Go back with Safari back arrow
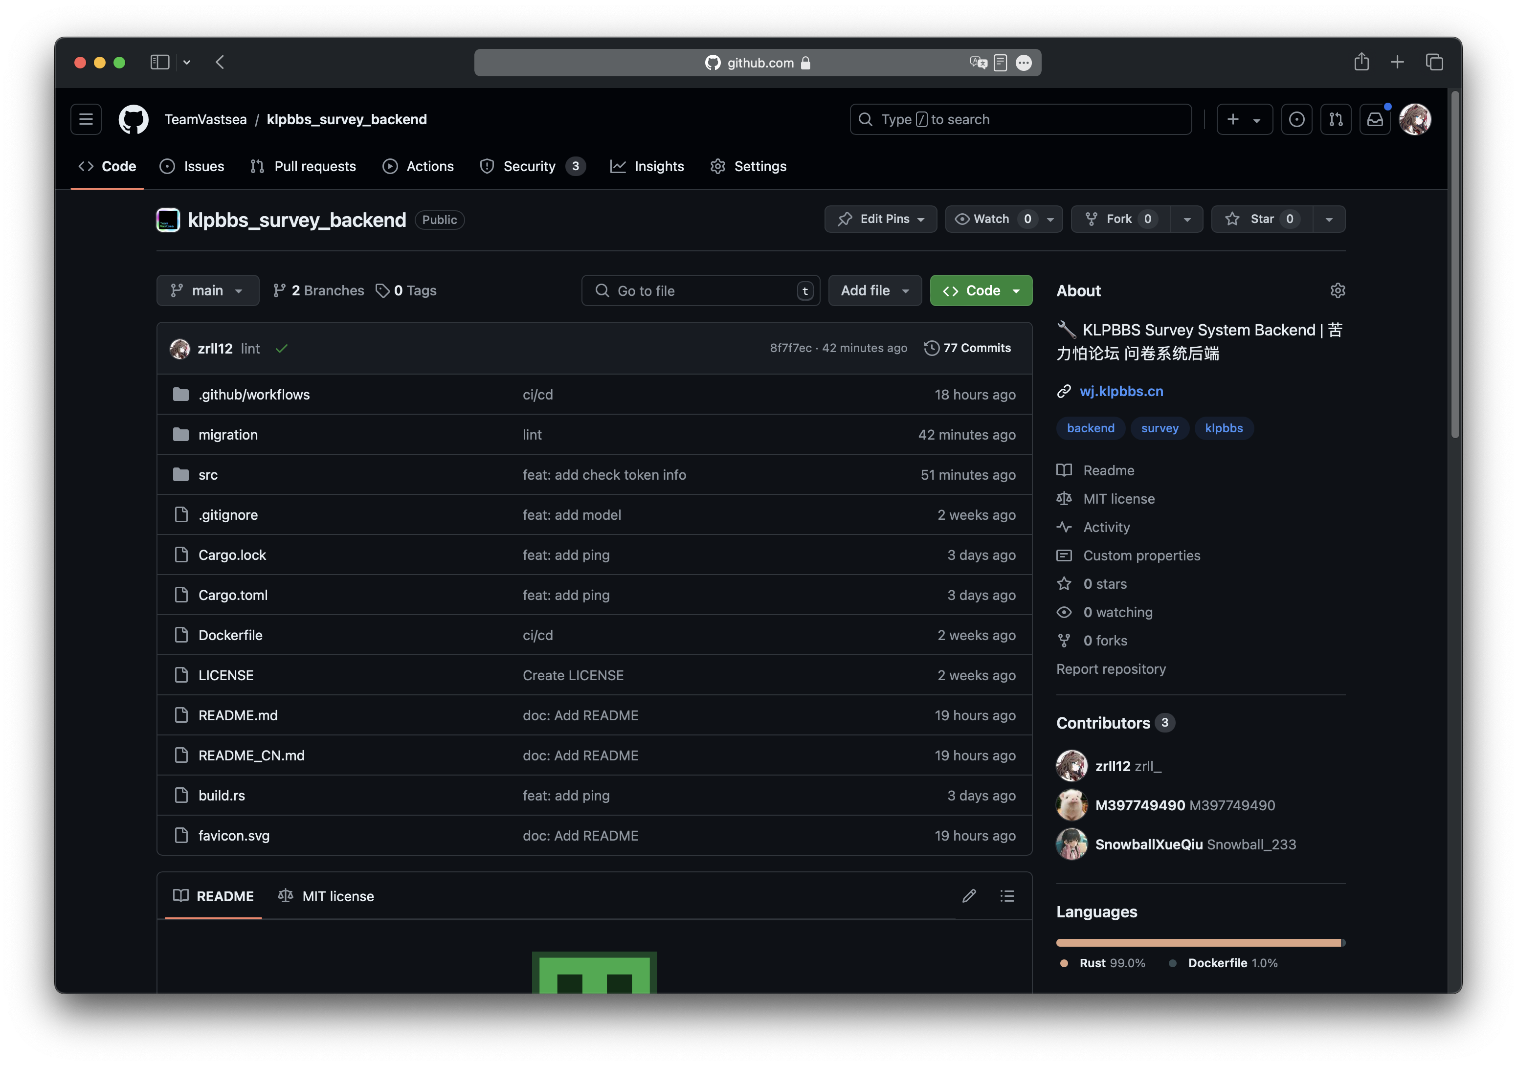The height and width of the screenshot is (1066, 1517). (220, 62)
